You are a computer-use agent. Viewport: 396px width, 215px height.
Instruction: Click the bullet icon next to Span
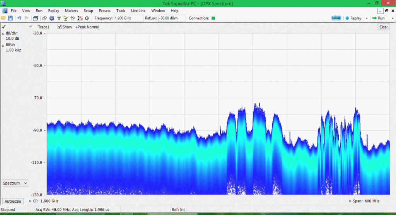coord(350,201)
